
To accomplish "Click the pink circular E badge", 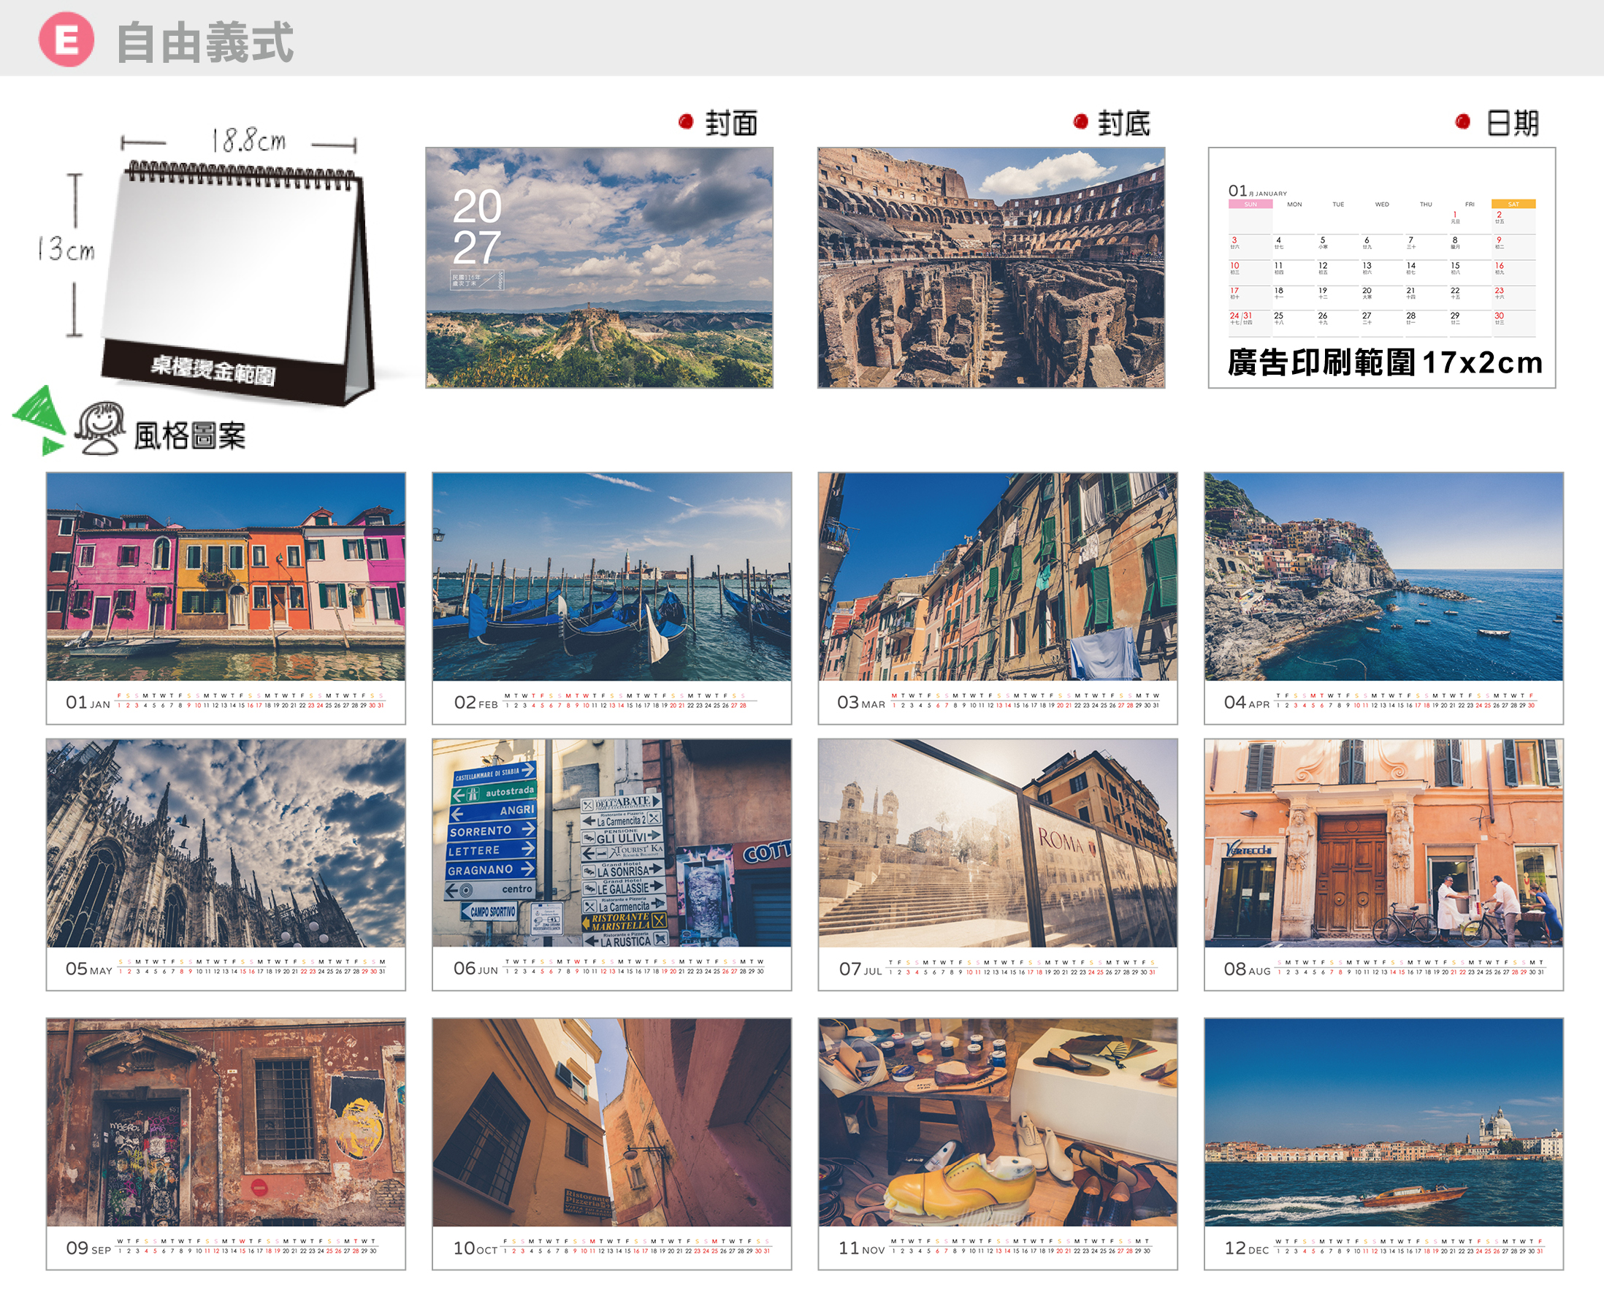I will pos(66,39).
